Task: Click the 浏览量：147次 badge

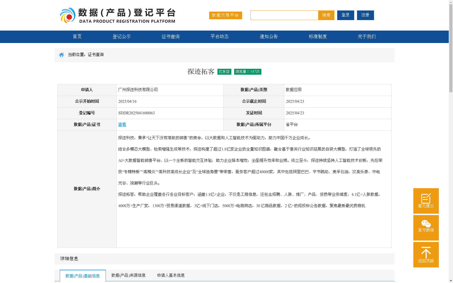Action: tap(247, 72)
